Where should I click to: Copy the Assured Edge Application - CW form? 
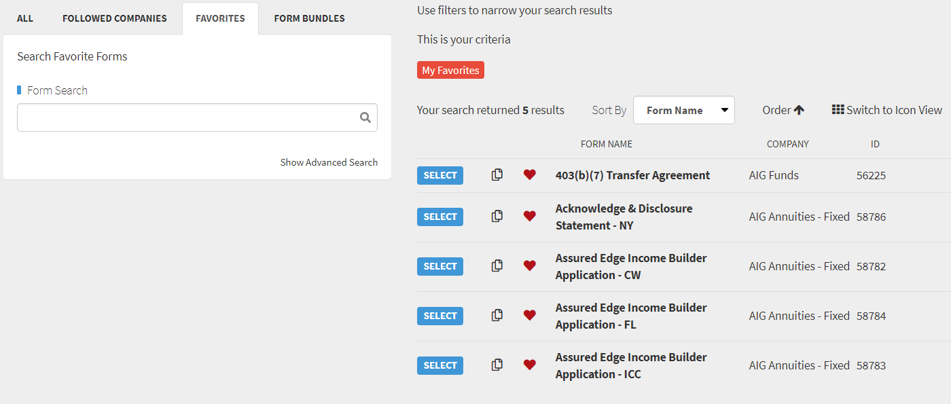(497, 265)
